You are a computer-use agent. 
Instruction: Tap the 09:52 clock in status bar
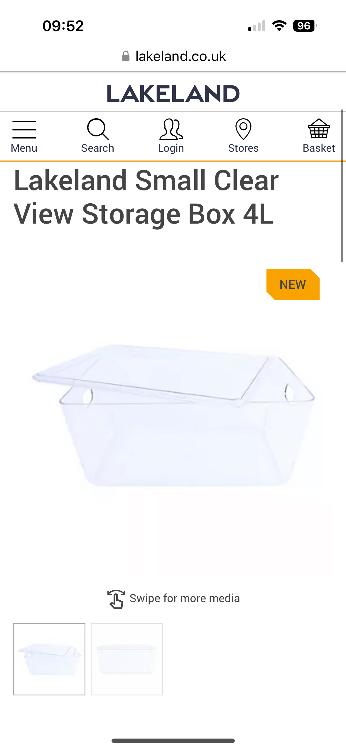(63, 26)
